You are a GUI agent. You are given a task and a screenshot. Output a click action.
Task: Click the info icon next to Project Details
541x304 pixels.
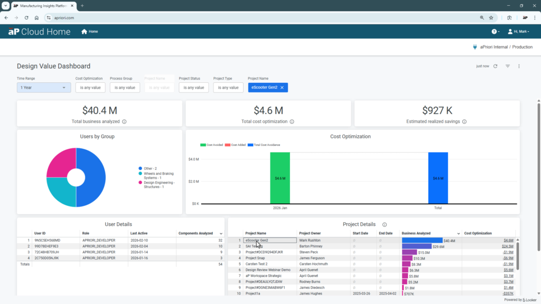pyautogui.click(x=385, y=224)
